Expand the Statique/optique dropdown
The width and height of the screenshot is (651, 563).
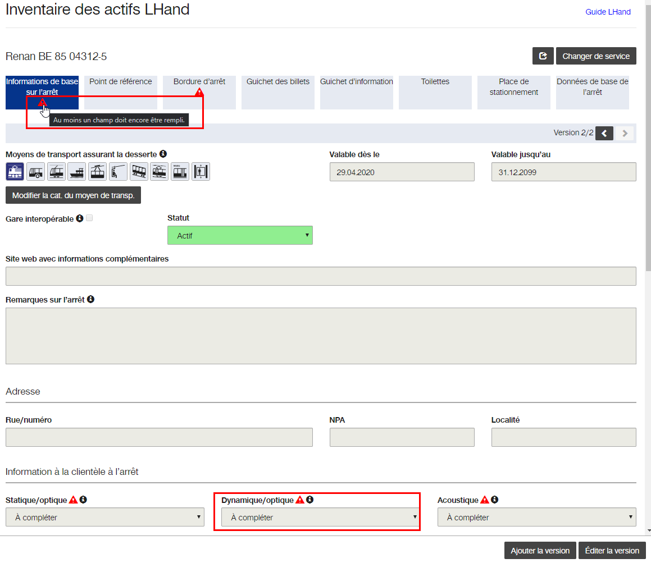105,517
